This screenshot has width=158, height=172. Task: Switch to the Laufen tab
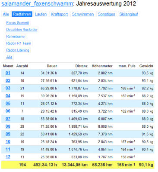[x=41, y=14]
